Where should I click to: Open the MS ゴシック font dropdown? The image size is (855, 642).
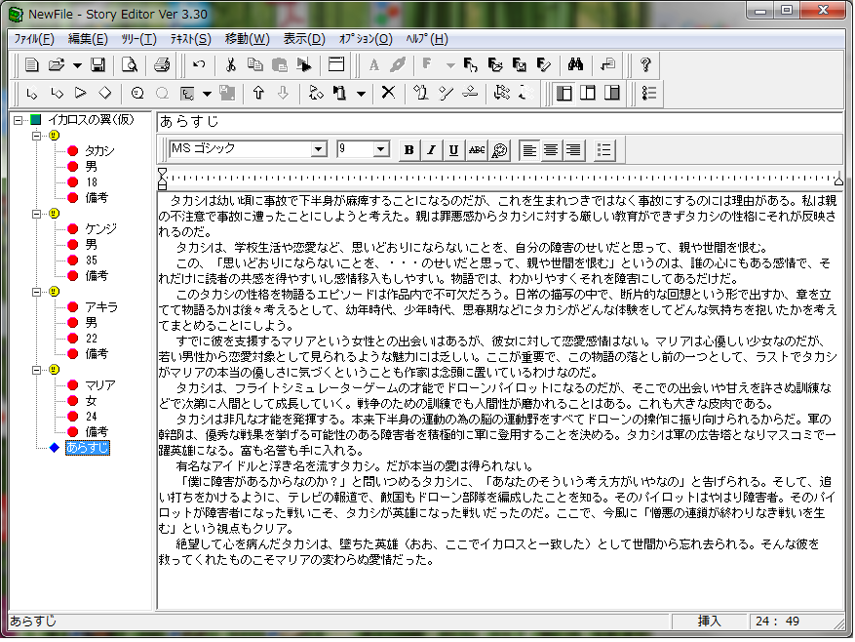tap(319, 148)
